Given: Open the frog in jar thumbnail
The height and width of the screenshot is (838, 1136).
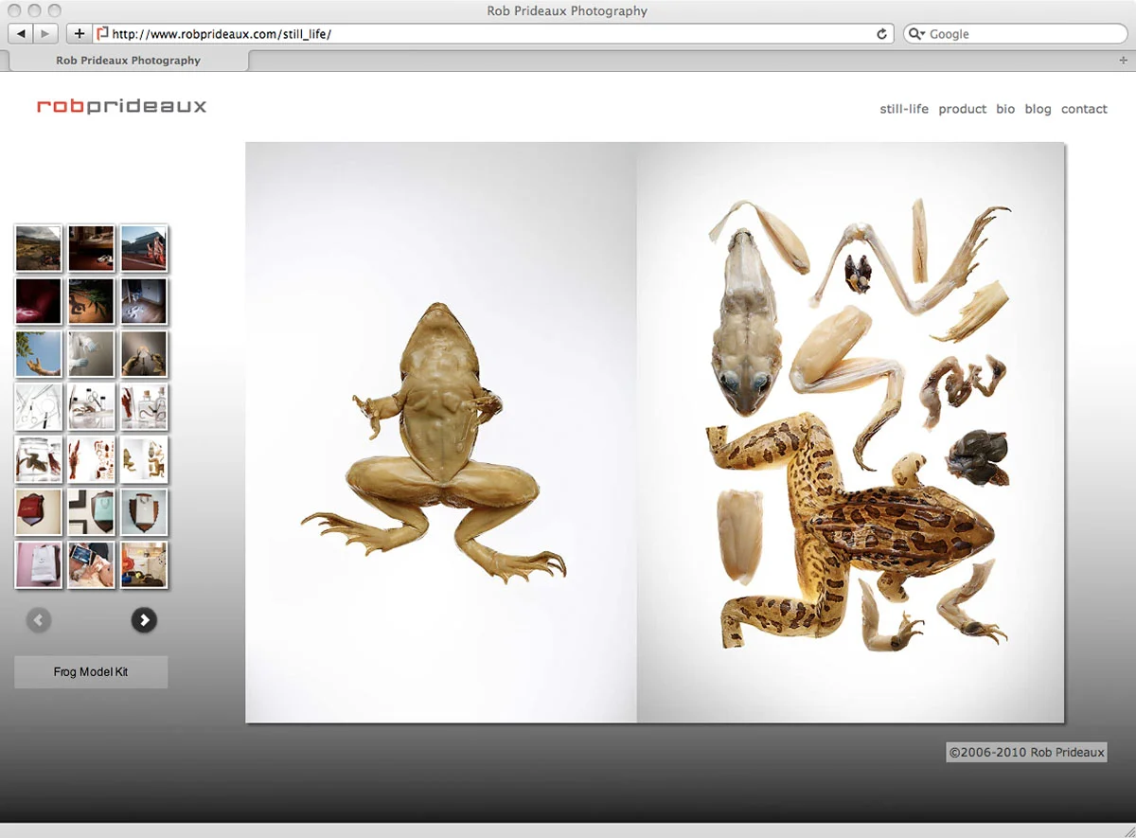Looking at the screenshot, I should (39, 459).
